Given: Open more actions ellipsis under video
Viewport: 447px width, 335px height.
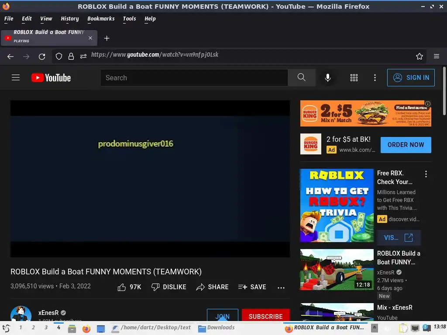Looking at the screenshot, I should [281, 288].
